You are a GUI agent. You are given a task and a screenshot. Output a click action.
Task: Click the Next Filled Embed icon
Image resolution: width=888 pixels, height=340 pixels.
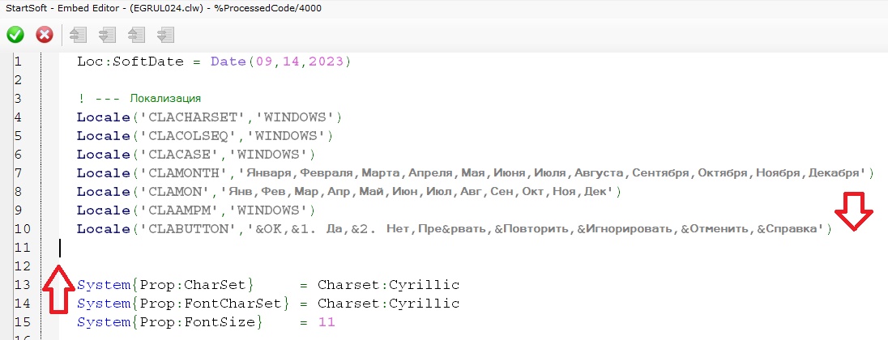[166, 35]
